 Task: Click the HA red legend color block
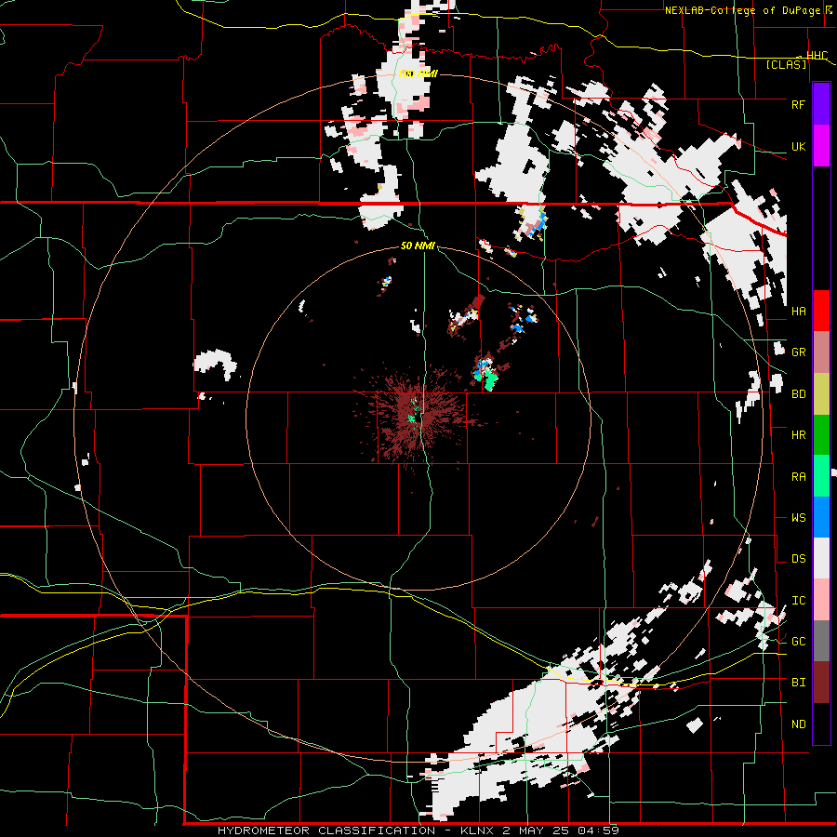click(x=821, y=311)
